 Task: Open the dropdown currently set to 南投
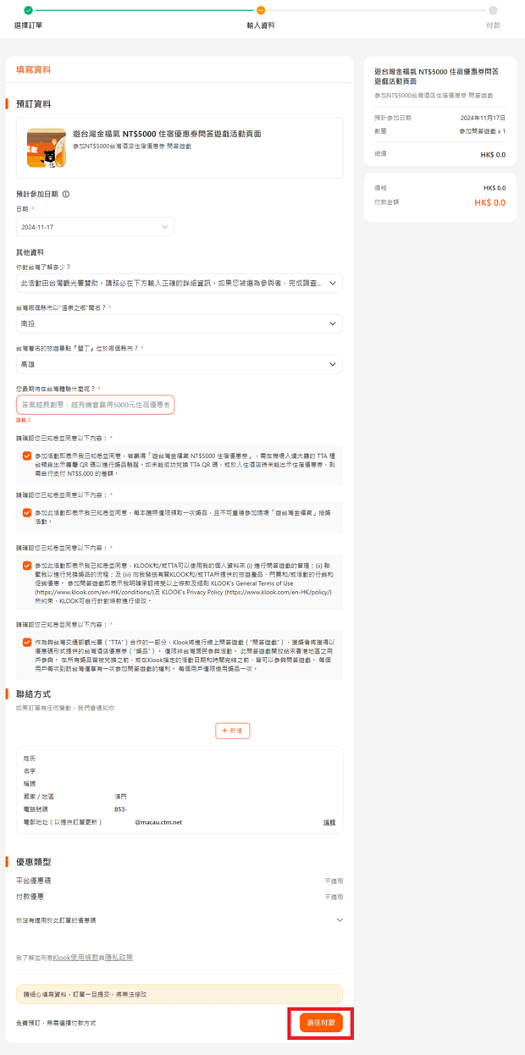pos(180,323)
